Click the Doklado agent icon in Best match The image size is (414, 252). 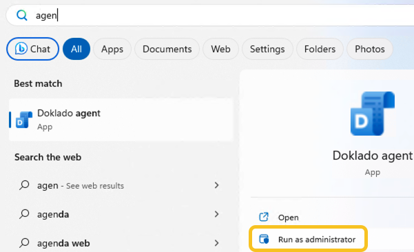(x=24, y=120)
